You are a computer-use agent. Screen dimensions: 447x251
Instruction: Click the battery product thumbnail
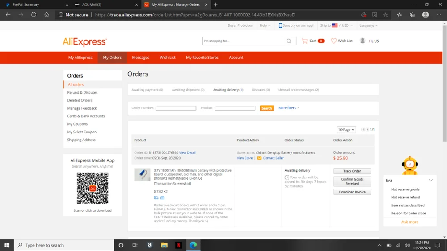142,174
